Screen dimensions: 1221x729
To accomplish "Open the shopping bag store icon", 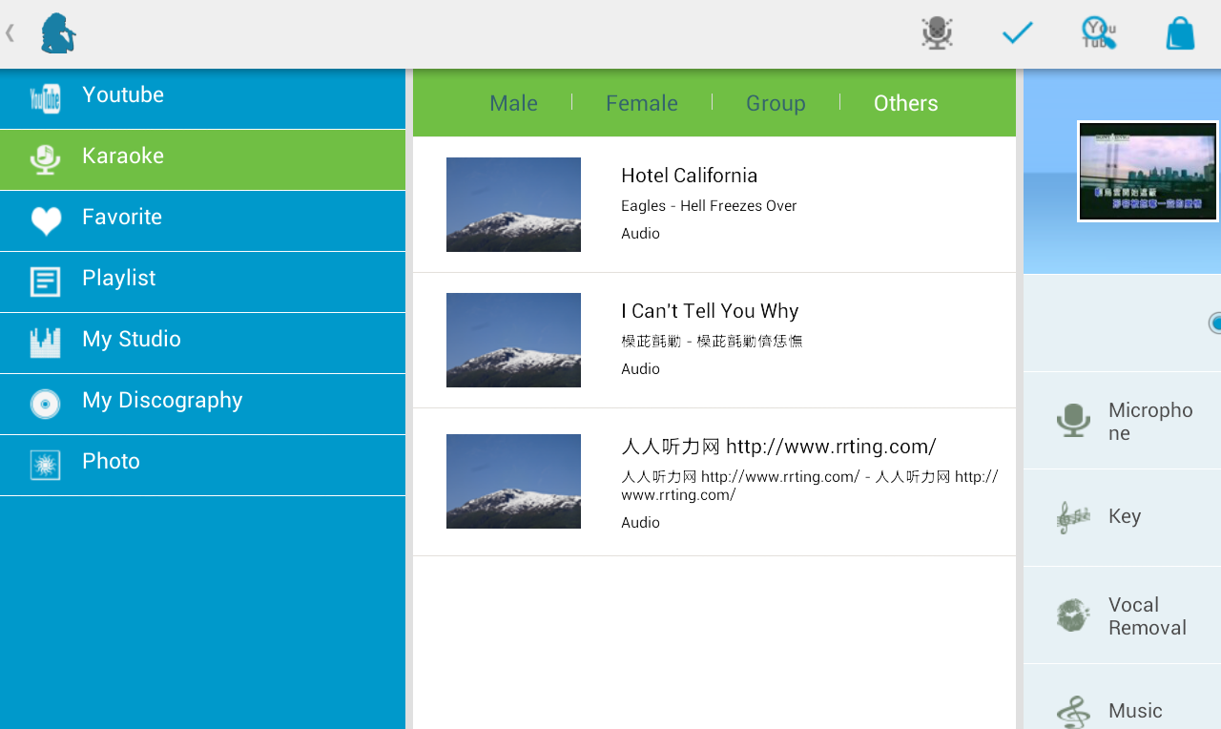I will pyautogui.click(x=1180, y=33).
